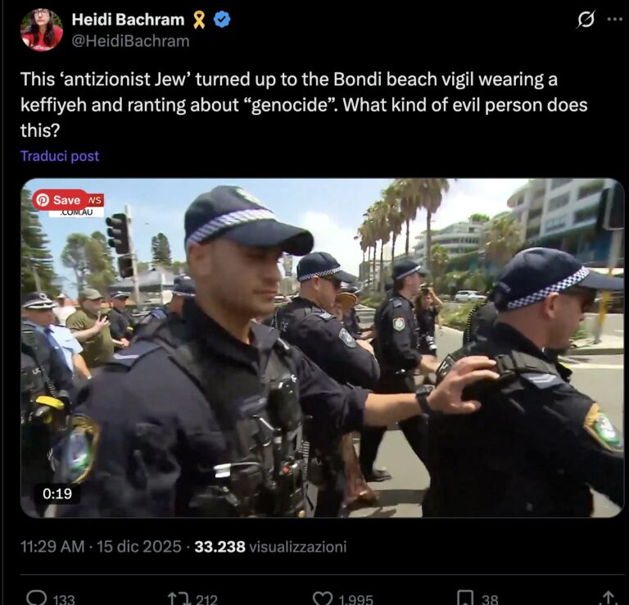View the 33.238 visualizzazioni count

pyautogui.click(x=270, y=547)
